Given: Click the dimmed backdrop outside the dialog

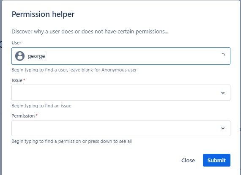Looking at the screenshot, I should 1,92.
